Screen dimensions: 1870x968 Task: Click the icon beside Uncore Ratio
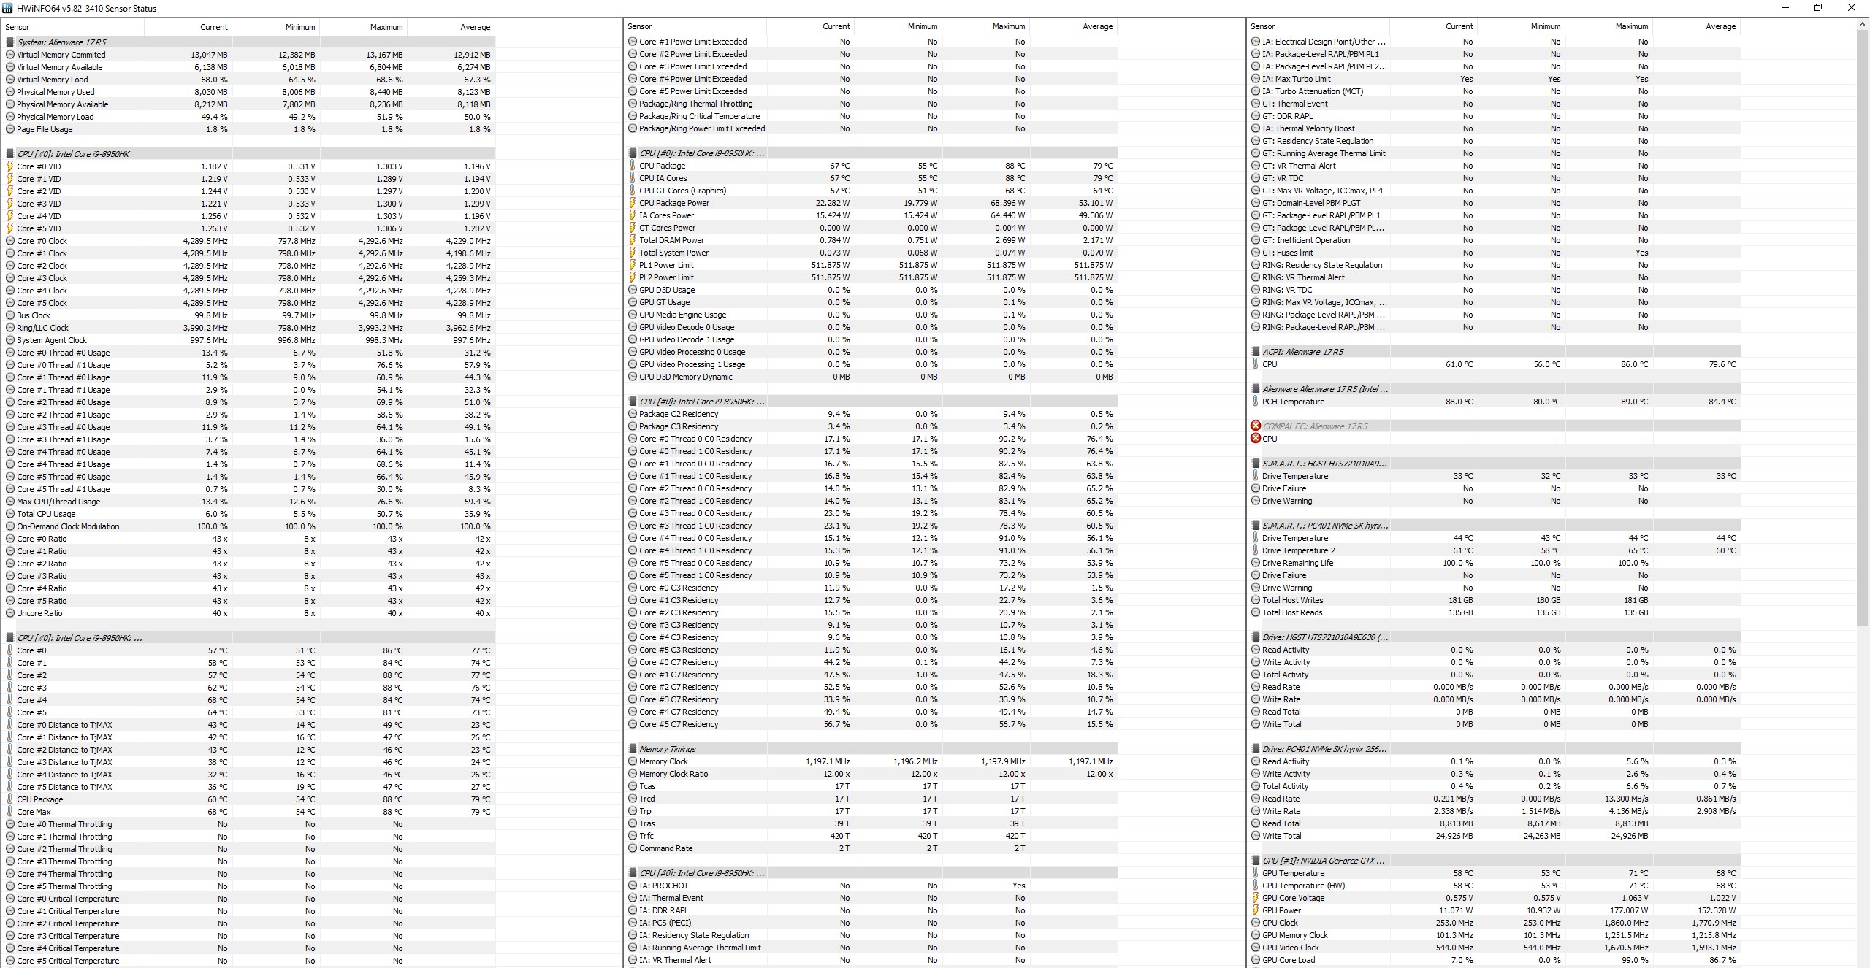[10, 613]
